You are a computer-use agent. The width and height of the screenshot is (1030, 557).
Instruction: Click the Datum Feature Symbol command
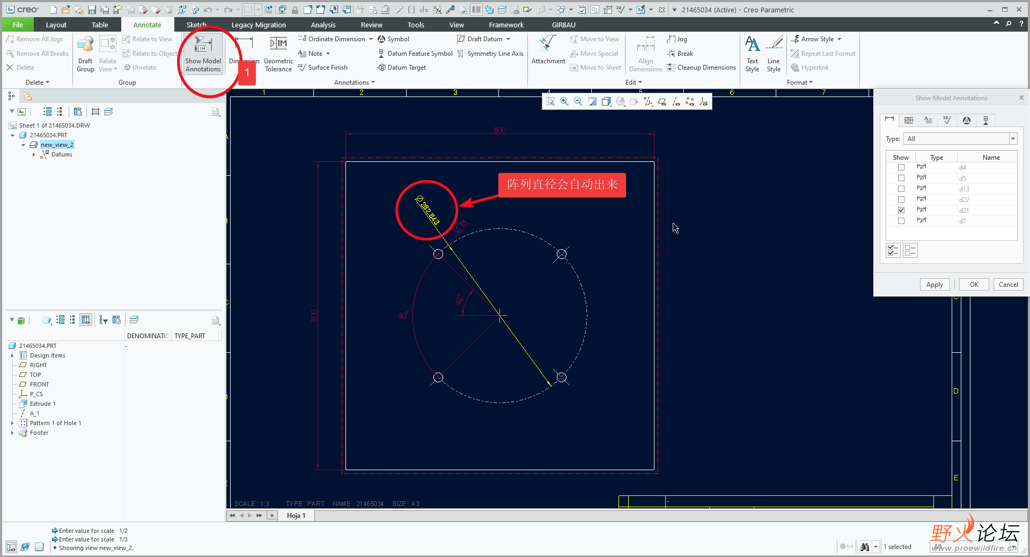[x=415, y=54]
